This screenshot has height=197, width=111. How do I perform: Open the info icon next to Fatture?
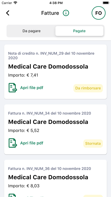[66, 13]
